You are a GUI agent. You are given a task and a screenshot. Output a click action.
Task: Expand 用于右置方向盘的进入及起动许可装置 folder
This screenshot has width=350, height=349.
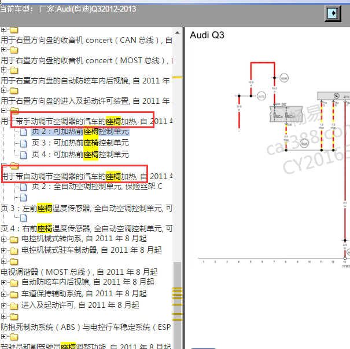(x=3, y=90)
